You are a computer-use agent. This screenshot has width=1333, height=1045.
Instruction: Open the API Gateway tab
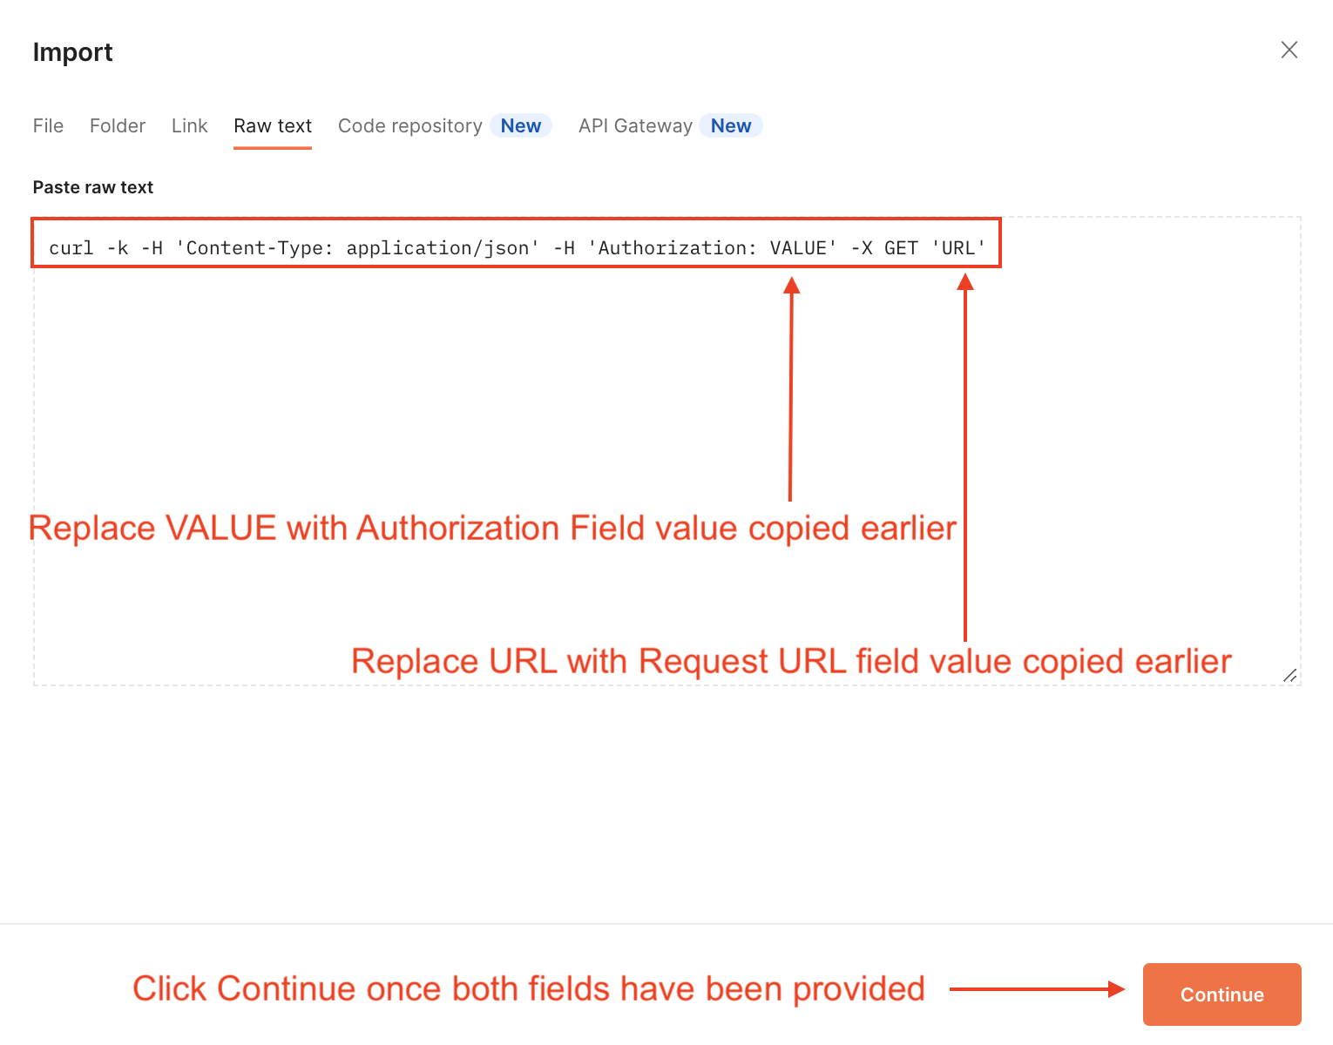[635, 126]
